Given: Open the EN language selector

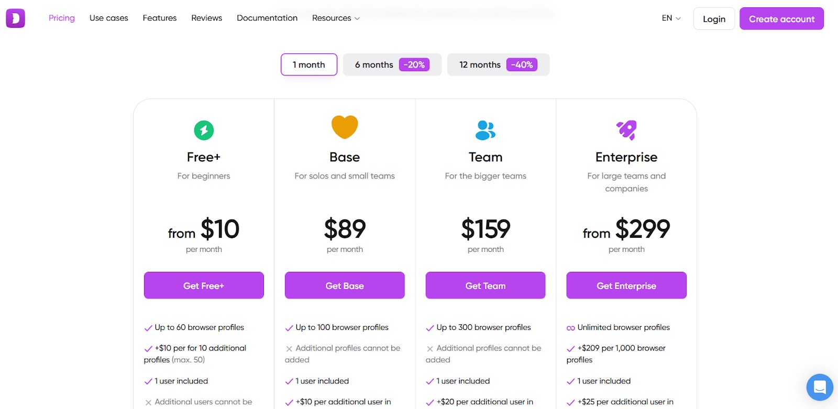Looking at the screenshot, I should tap(671, 18).
